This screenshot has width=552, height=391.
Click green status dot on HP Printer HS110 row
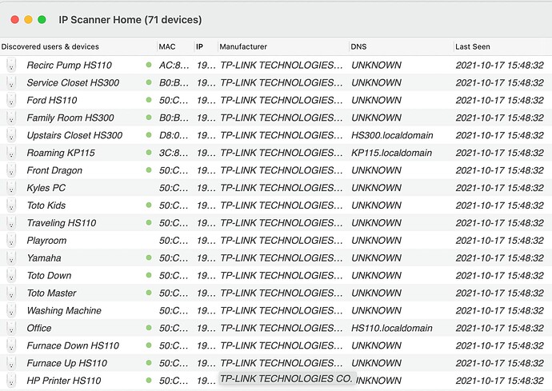pos(149,380)
